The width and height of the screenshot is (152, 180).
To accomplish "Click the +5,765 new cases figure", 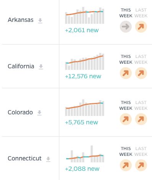I will [82, 122].
